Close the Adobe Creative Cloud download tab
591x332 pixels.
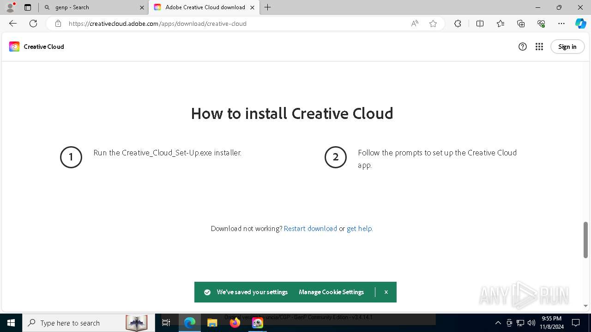click(252, 7)
